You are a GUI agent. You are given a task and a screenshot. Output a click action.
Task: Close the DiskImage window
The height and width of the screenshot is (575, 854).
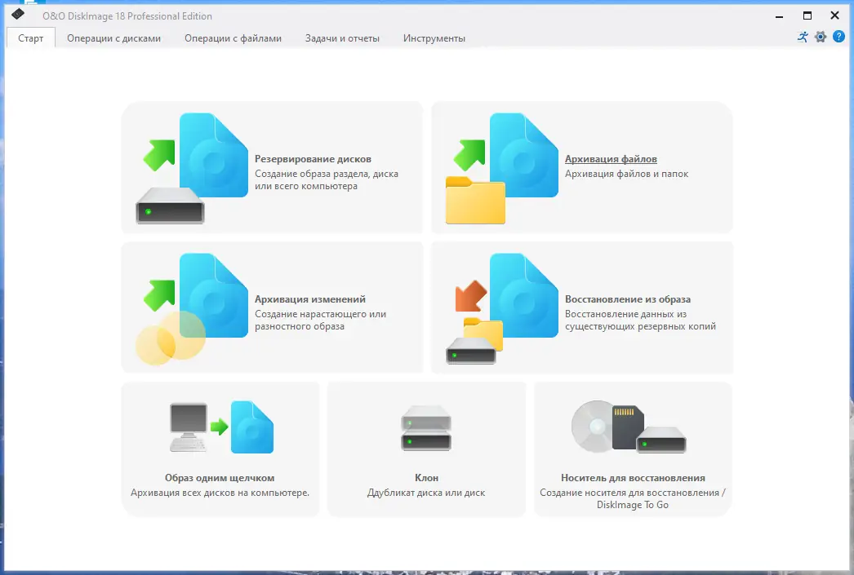pos(834,15)
